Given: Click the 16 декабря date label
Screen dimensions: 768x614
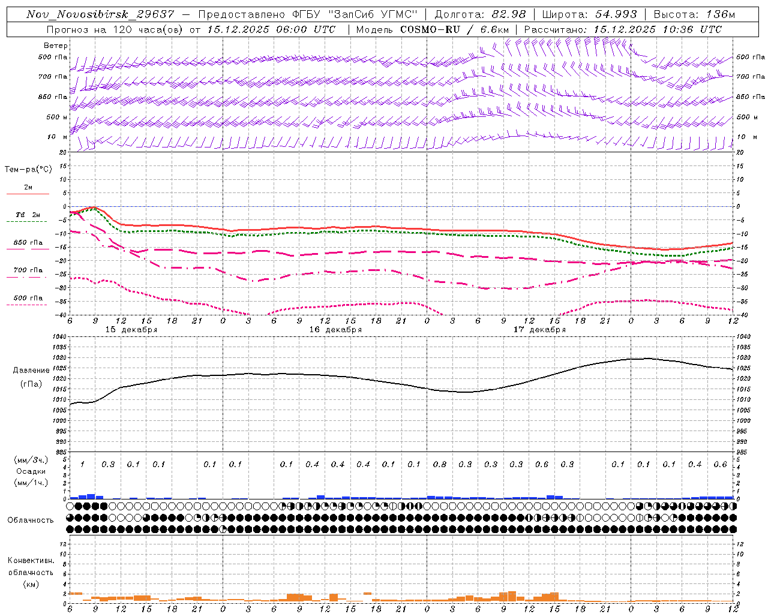Looking at the screenshot, I should tap(335, 330).
